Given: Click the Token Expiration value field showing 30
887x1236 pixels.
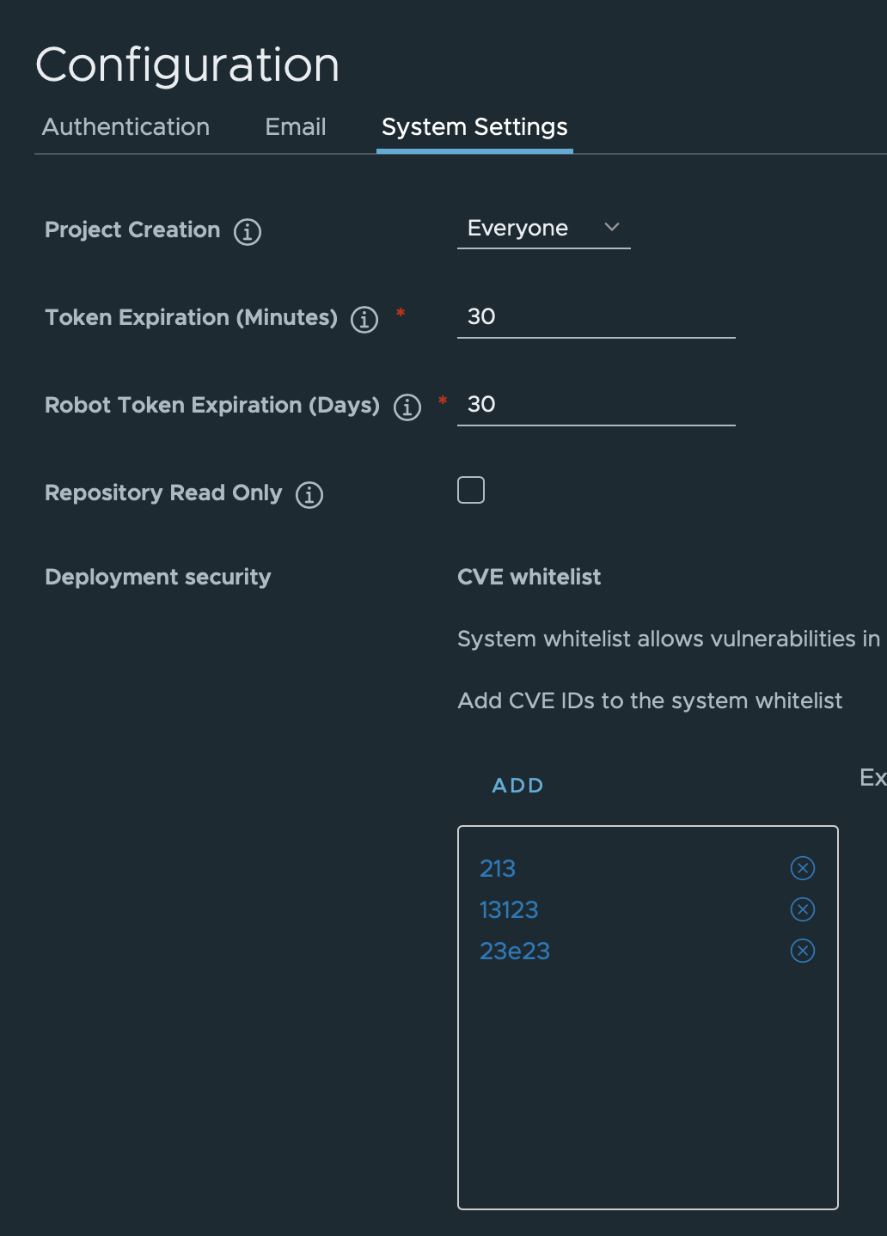Looking at the screenshot, I should click(x=596, y=318).
